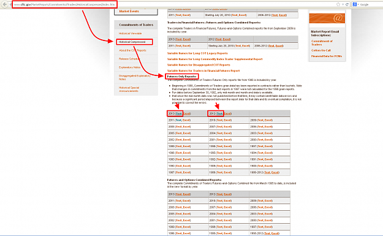Download 2001 Text under Futures Only Reports

pyautogui.click(x=219, y=140)
